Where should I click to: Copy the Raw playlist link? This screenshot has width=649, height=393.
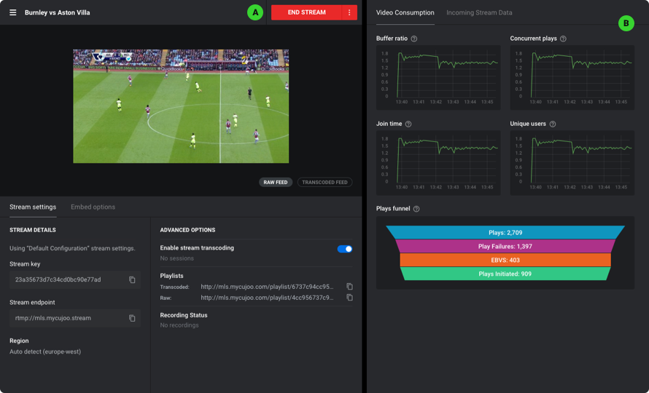coord(350,298)
